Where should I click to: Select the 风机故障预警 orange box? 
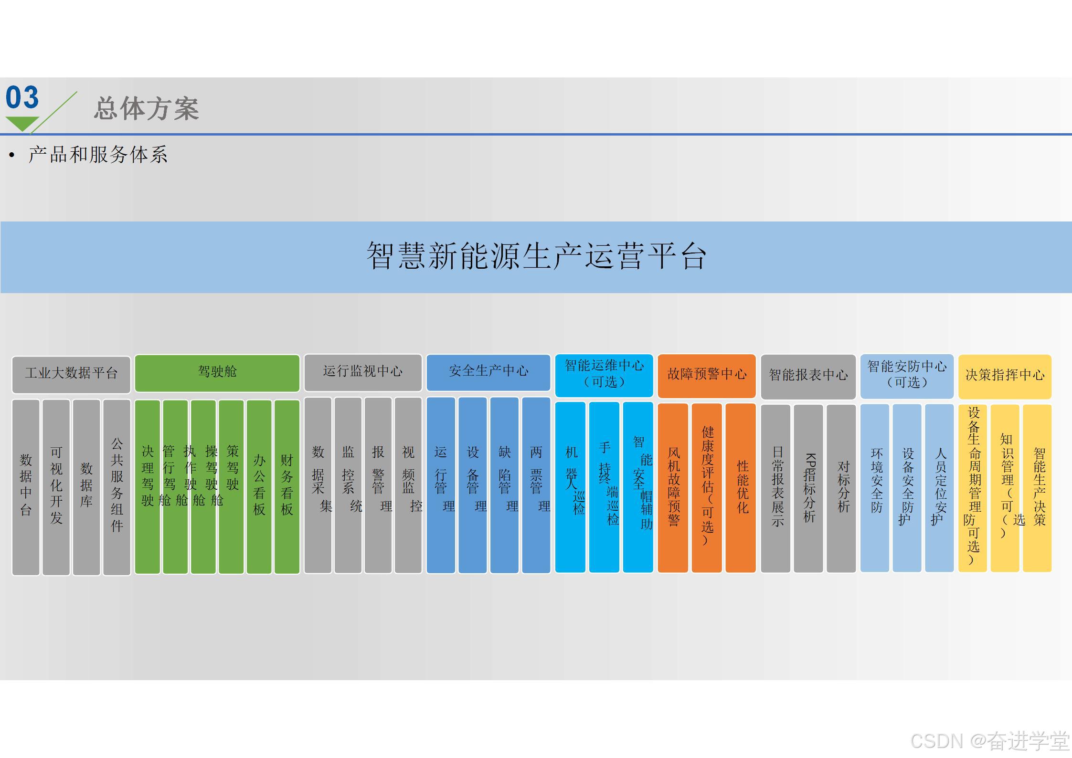[x=673, y=487]
